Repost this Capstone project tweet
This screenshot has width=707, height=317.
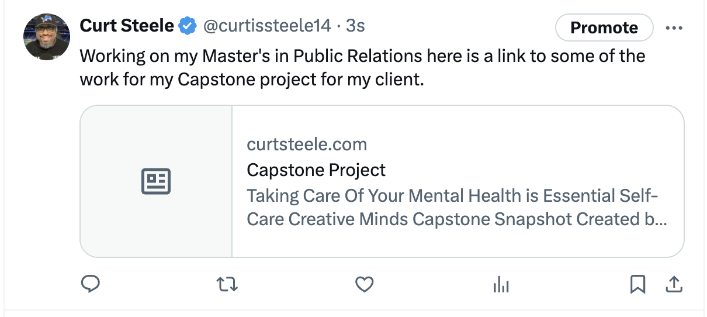227,285
